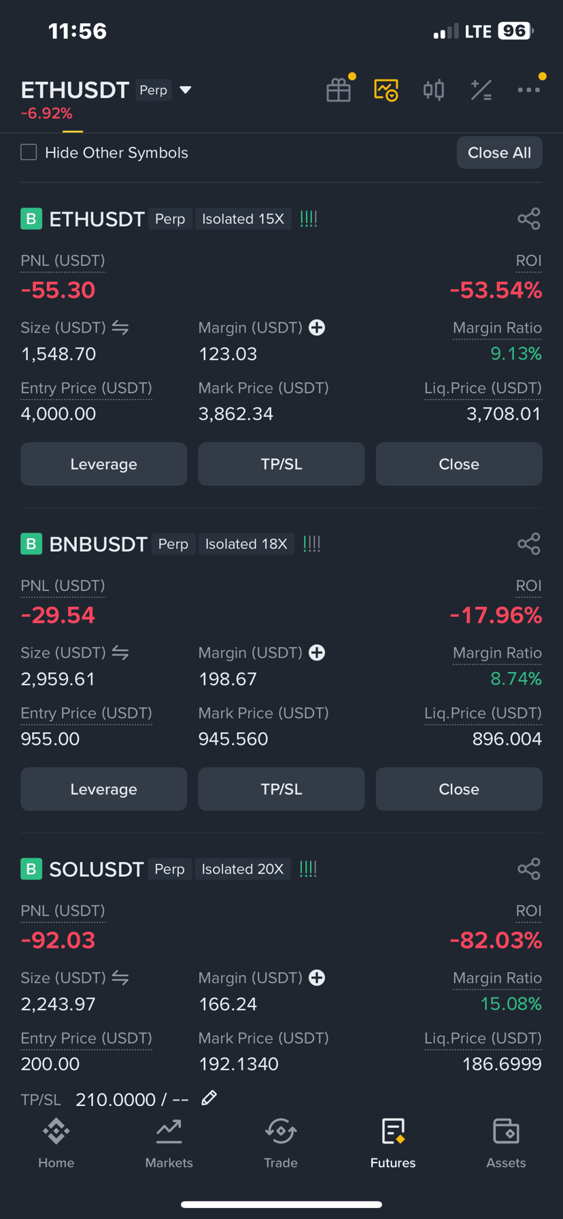Switch to the Assets tab
Image resolution: width=563 pixels, height=1219 pixels.
coord(506,1144)
